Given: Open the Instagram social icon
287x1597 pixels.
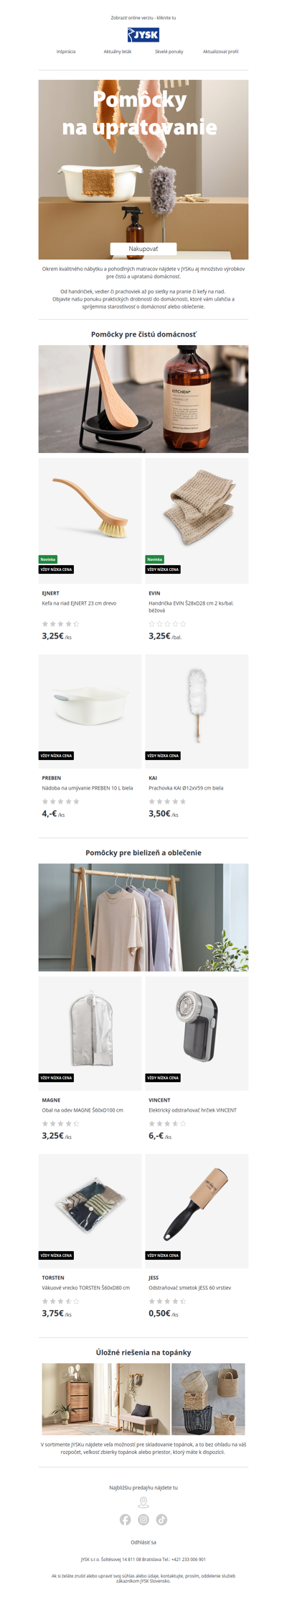Looking at the screenshot, I should [x=143, y=1519].
